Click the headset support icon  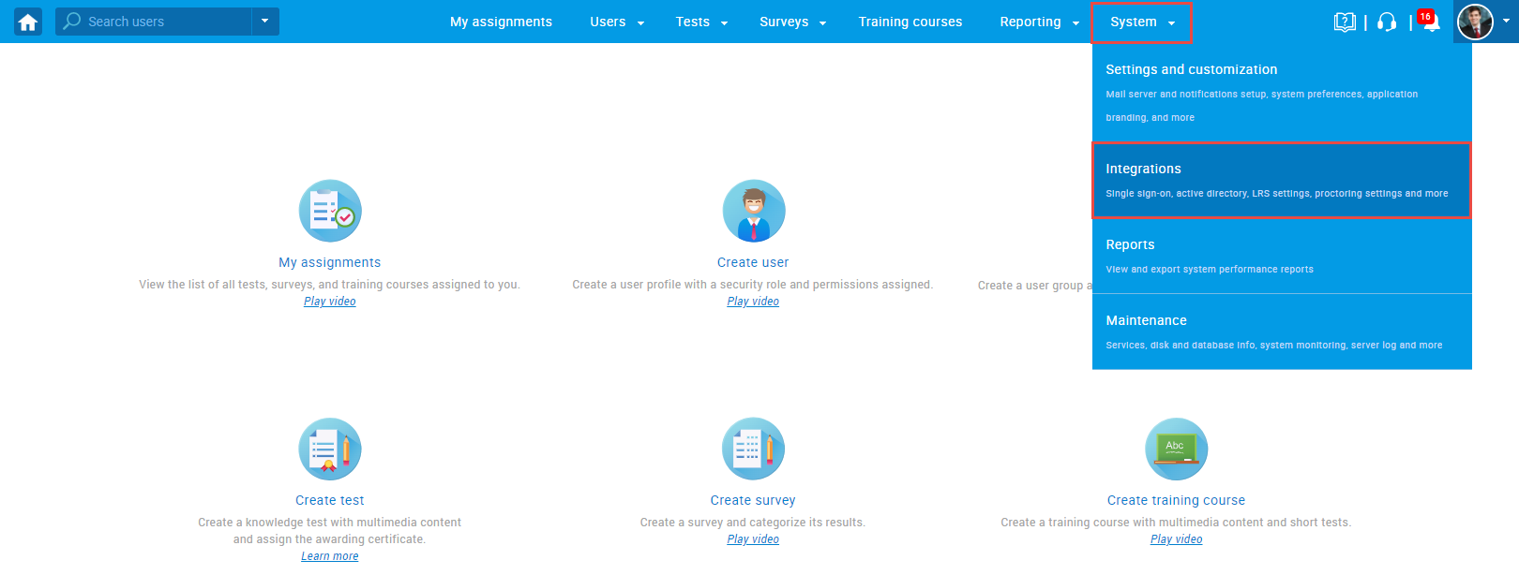pyautogui.click(x=1388, y=22)
